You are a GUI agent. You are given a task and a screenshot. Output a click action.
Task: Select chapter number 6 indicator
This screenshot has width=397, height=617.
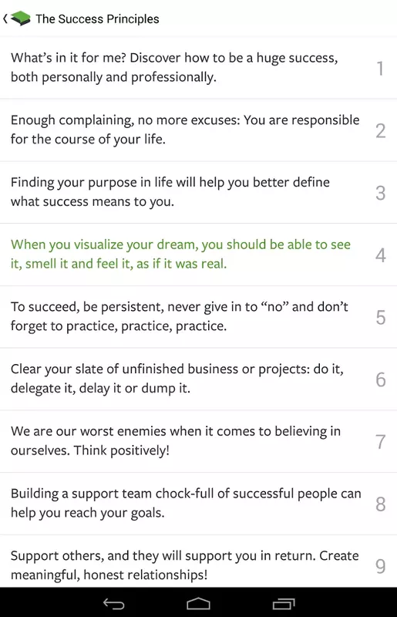click(x=381, y=379)
